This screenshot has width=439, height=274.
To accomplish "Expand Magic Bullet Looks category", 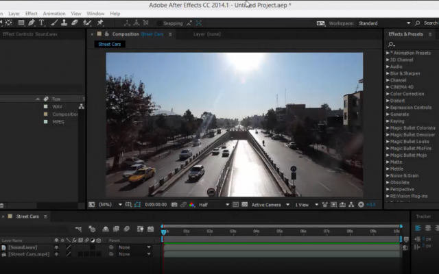I will tap(388, 142).
